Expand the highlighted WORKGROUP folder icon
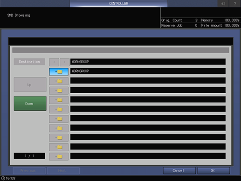This screenshot has height=181, width=241. point(59,72)
